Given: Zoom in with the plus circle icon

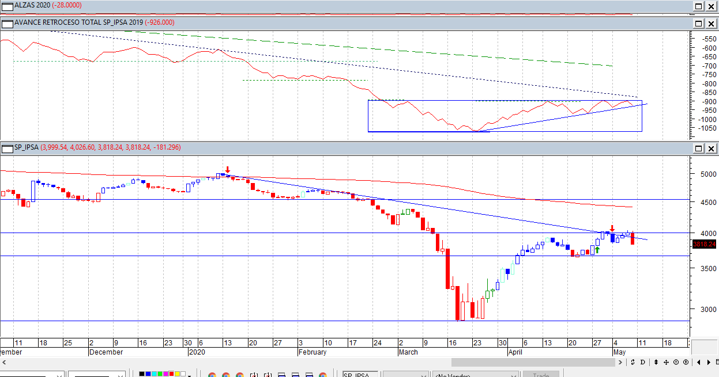Looking at the screenshot, I should point(685,362).
